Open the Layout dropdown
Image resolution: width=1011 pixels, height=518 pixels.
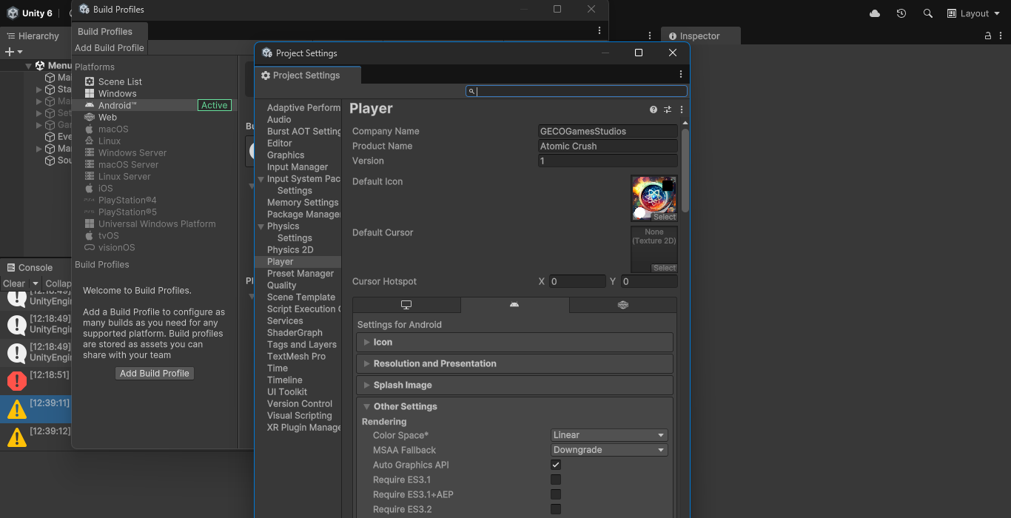click(973, 13)
